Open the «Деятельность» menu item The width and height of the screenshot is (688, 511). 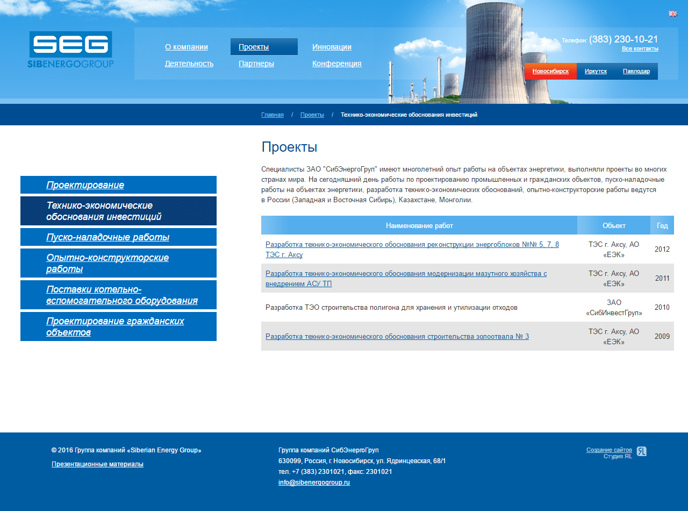point(189,63)
